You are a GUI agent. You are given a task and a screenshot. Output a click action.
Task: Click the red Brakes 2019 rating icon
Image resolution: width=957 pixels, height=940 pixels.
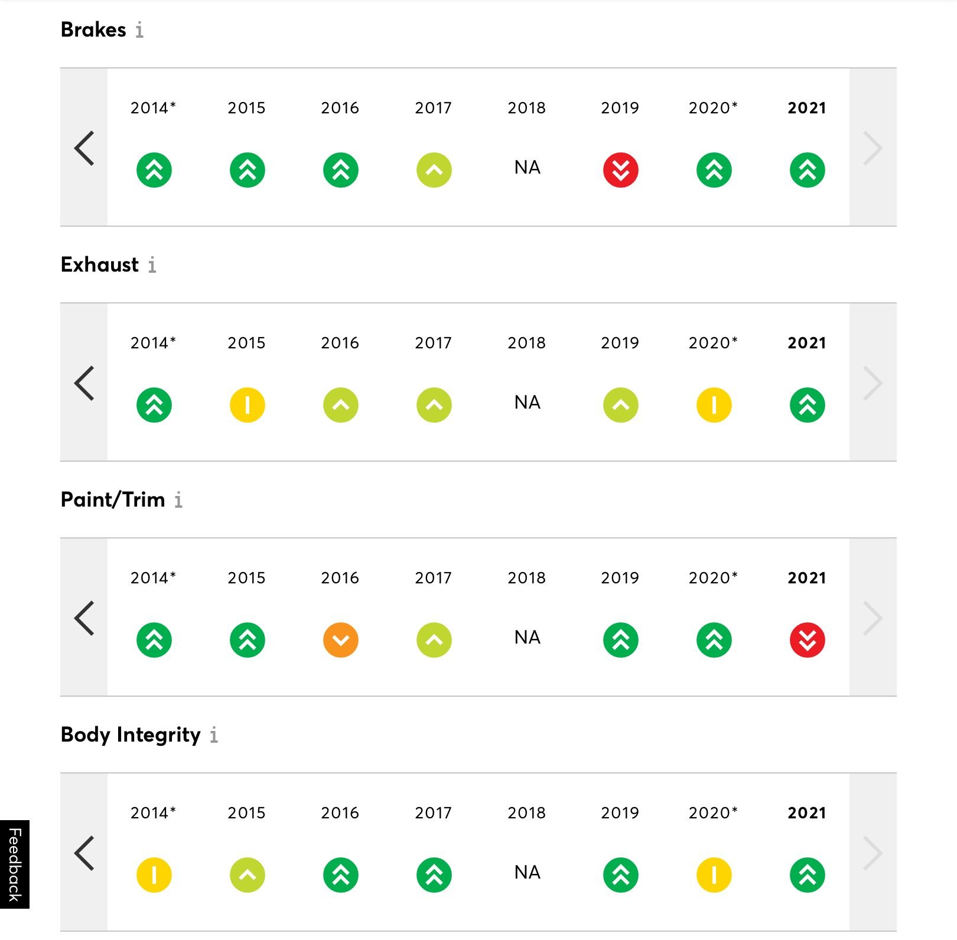(620, 170)
